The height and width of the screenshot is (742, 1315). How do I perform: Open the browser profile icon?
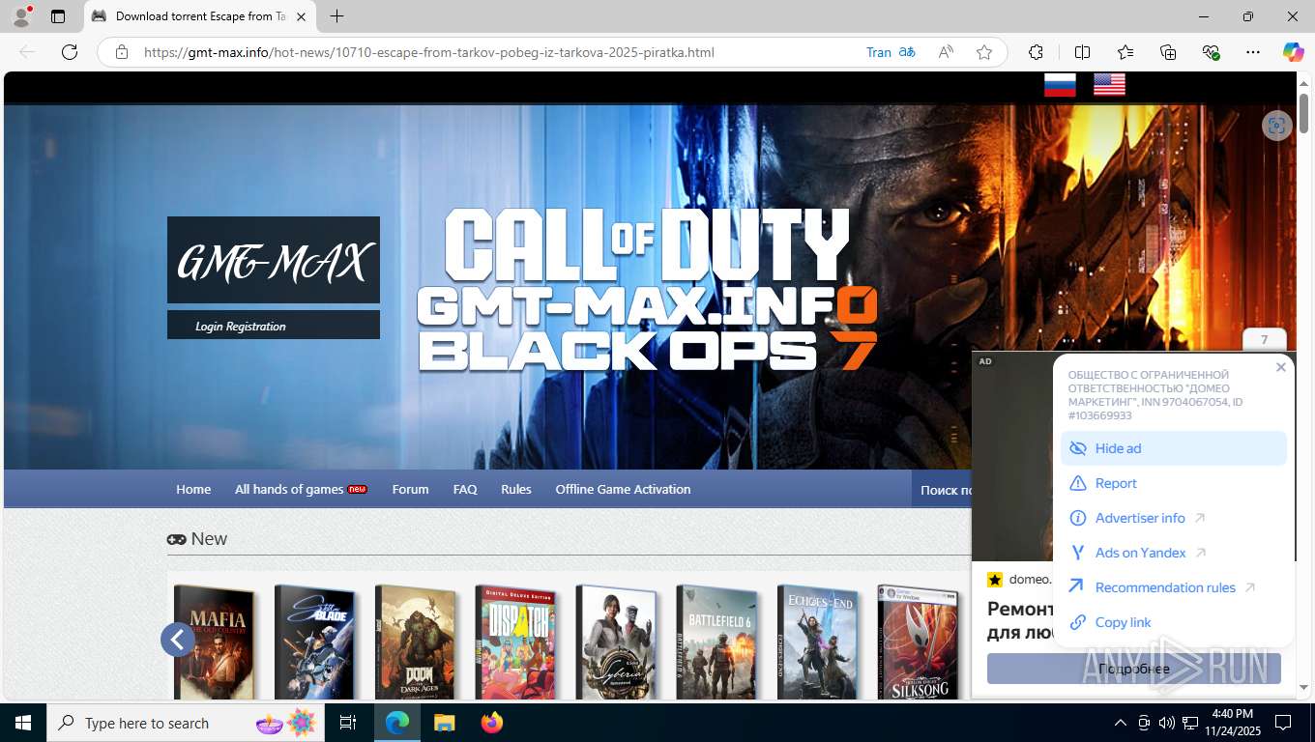pos(20,16)
